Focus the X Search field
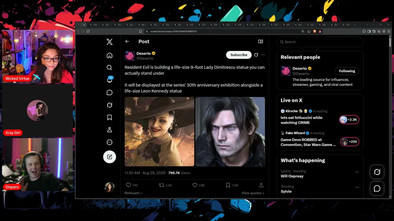 tap(320, 42)
